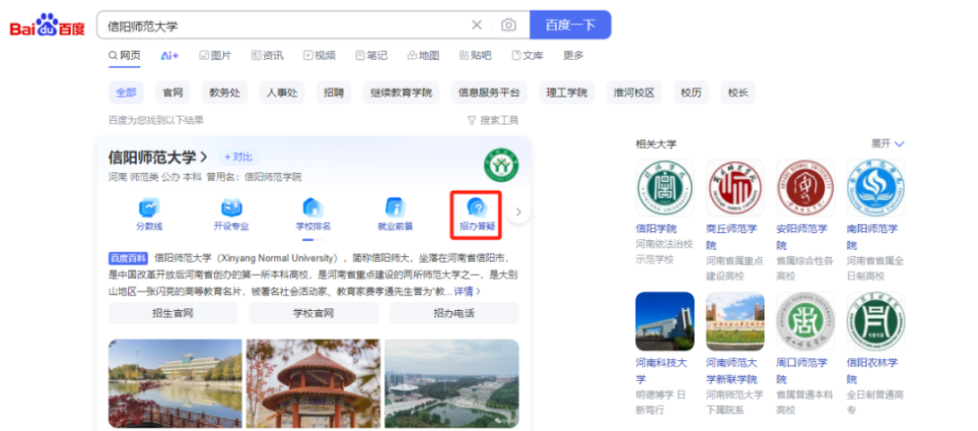978x431 pixels.
Task: Select the 校长 filter chip
Action: 737,92
